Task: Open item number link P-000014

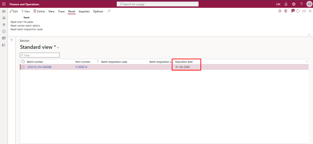Action: pos(81,67)
